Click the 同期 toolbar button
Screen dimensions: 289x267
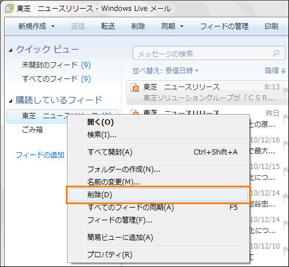point(168,27)
